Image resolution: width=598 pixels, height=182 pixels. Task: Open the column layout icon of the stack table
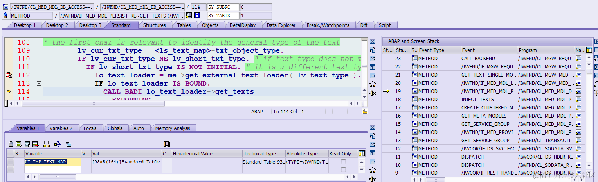click(589, 50)
